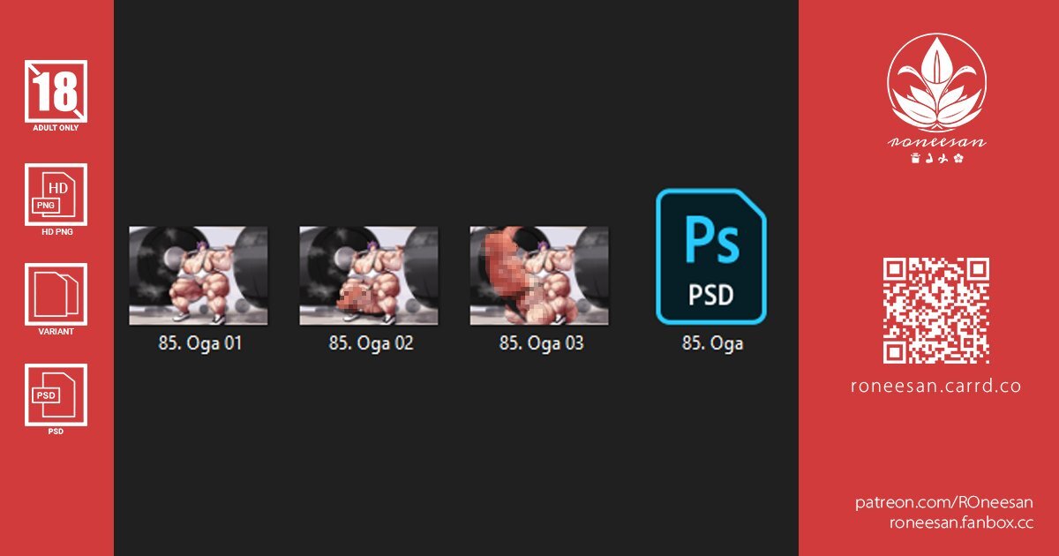Click the 'ADULT ONLY' caption text
The width and height of the screenshot is (1059, 556).
[x=56, y=128]
